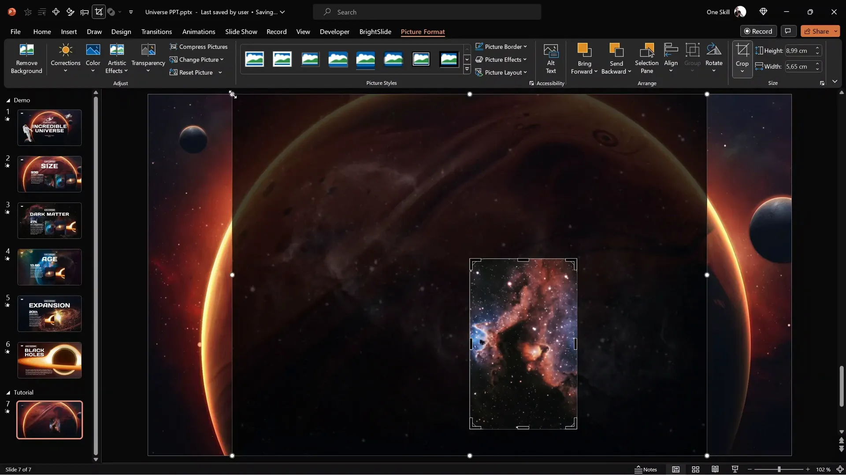Viewport: 846px width, 475px height.
Task: Select slide 1 Incredible Universe thumbnail
Action: pos(49,128)
